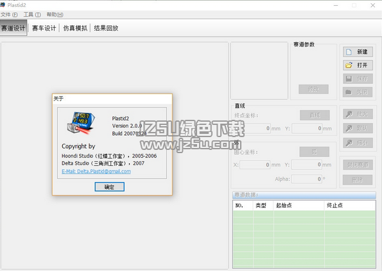Click the 封闭赛道 close track button
The width and height of the screenshot is (382, 271).
[358, 165]
